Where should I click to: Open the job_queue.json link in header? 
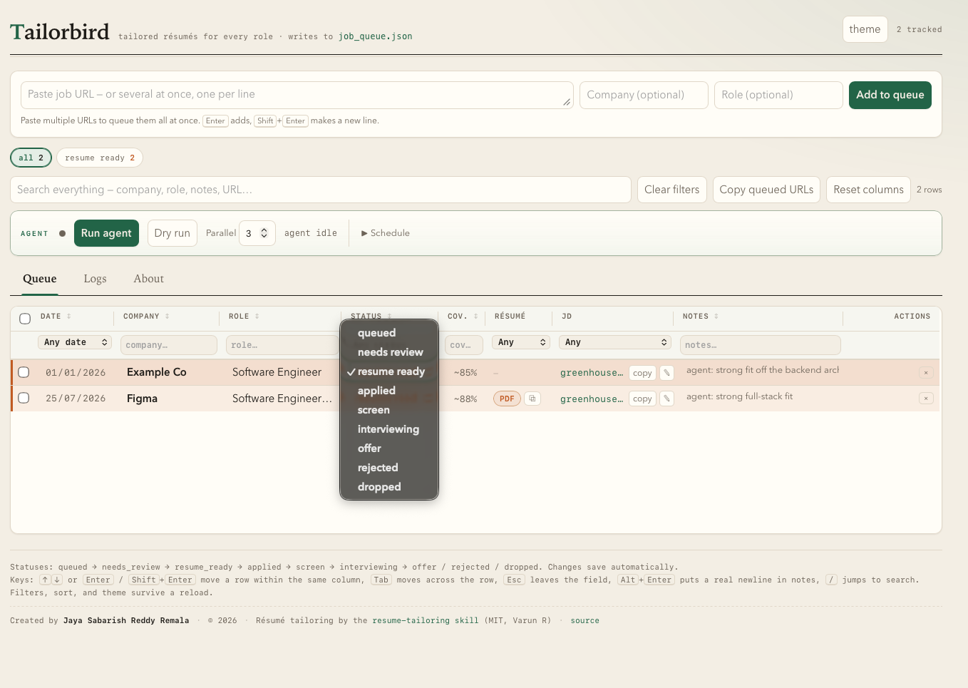[x=376, y=36]
